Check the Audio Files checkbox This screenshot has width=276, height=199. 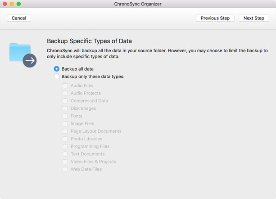pyautogui.click(x=65, y=86)
